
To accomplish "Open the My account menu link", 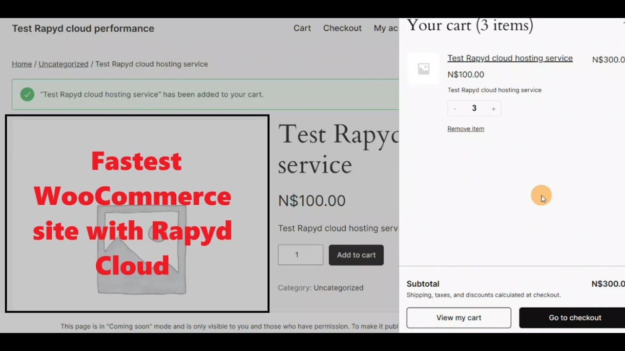I will point(386,28).
